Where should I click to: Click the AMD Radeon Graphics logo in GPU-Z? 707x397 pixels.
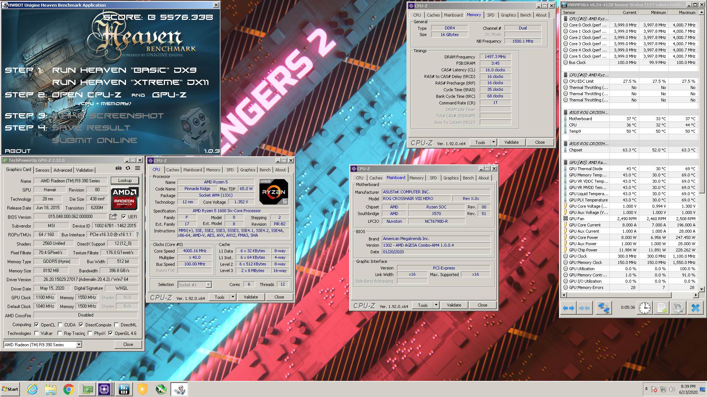click(x=124, y=198)
